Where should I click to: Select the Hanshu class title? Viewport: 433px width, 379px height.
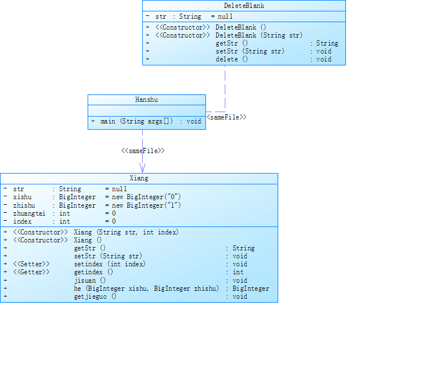[146, 100]
